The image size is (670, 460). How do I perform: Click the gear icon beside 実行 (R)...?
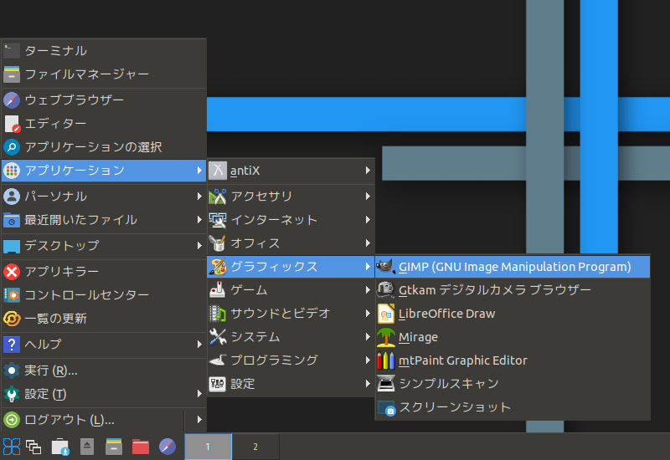click(12, 371)
